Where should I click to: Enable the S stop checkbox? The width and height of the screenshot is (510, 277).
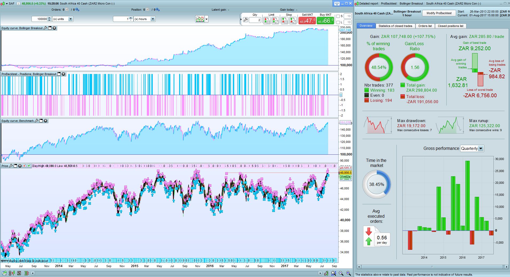click(338, 16)
